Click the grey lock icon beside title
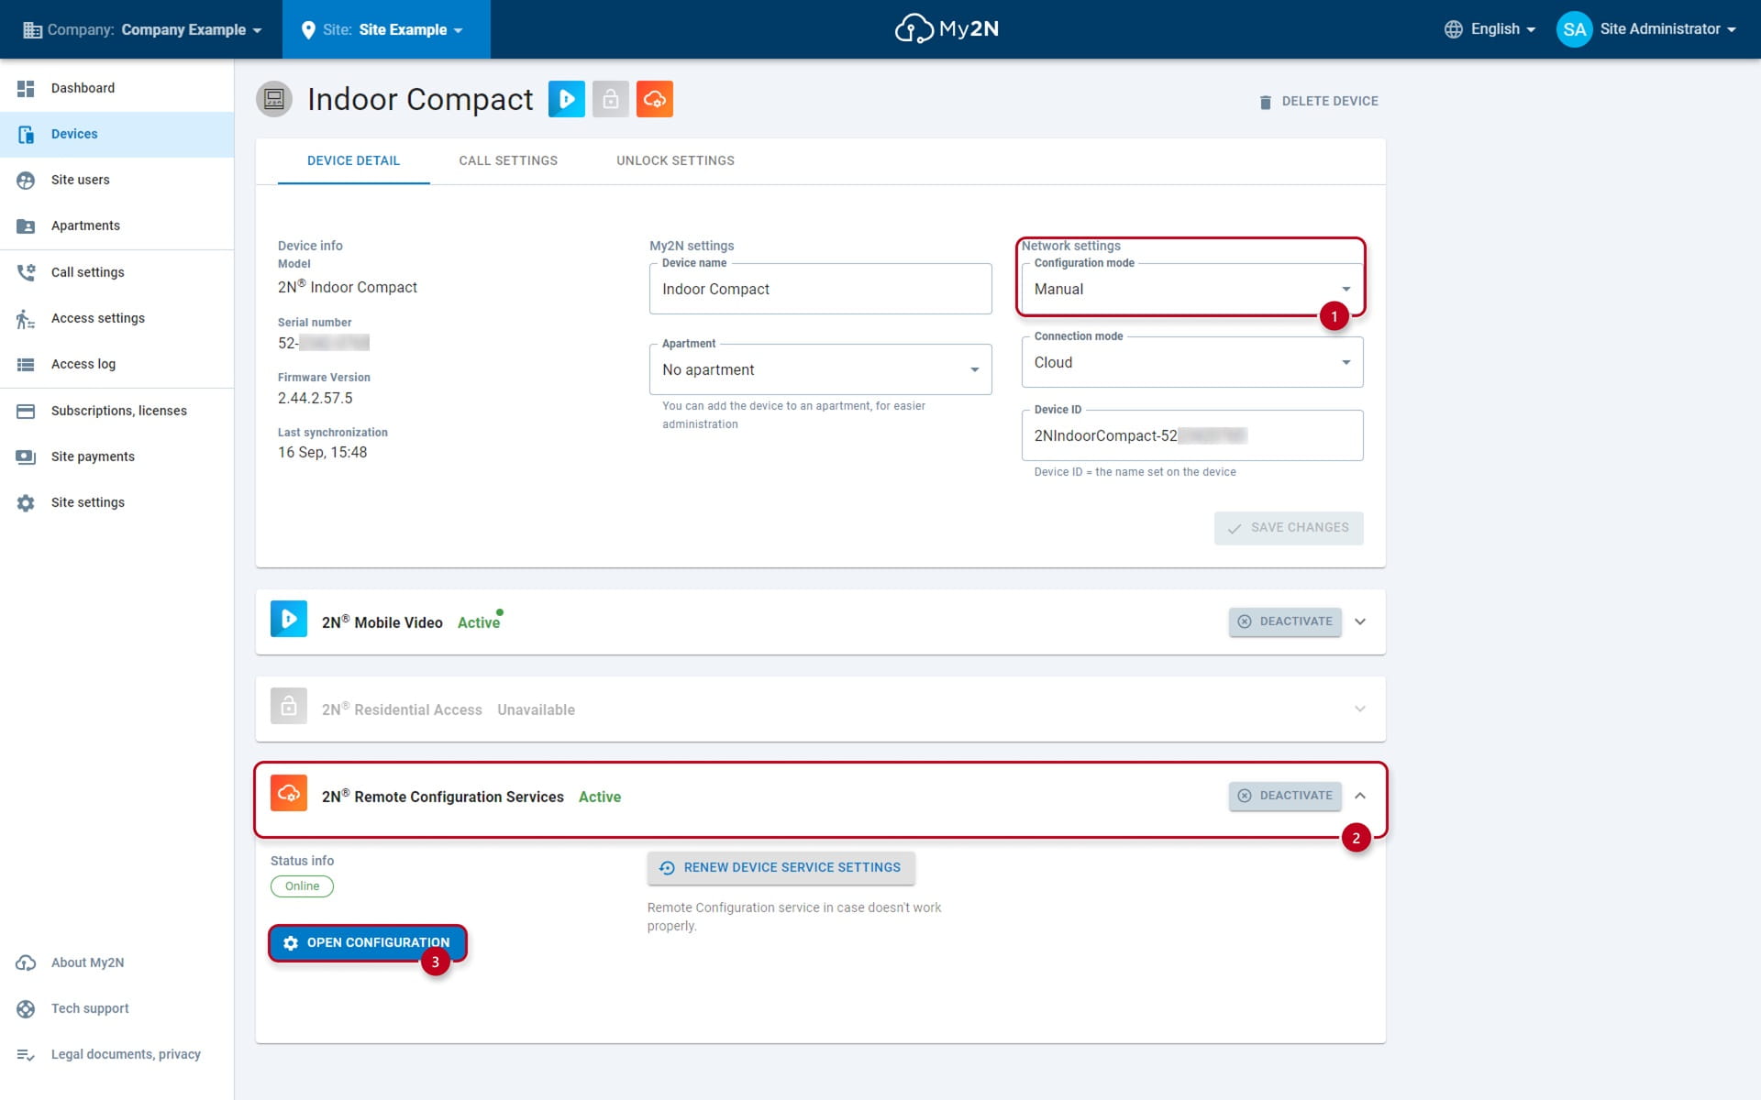1761x1100 pixels. (x=611, y=99)
